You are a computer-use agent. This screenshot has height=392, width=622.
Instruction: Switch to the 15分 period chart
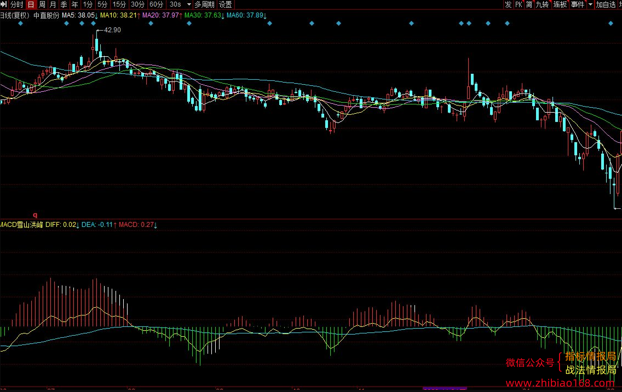click(x=119, y=4)
